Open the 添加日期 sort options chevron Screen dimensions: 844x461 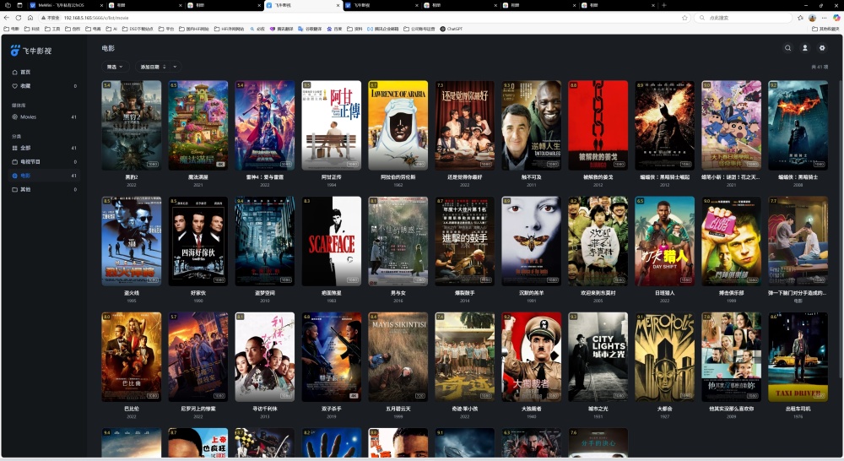click(175, 67)
